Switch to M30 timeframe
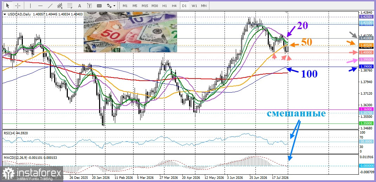Screen dimensions: 376x182 tap(155, 6)
